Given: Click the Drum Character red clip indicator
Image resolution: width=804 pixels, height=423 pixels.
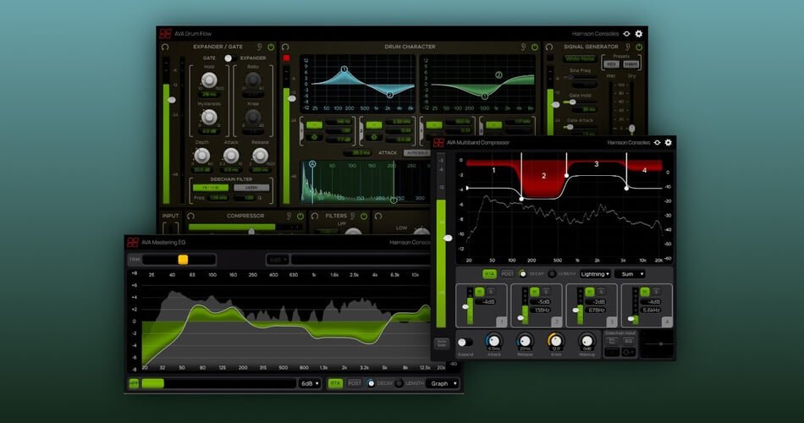Looking at the screenshot, I should click(286, 58).
